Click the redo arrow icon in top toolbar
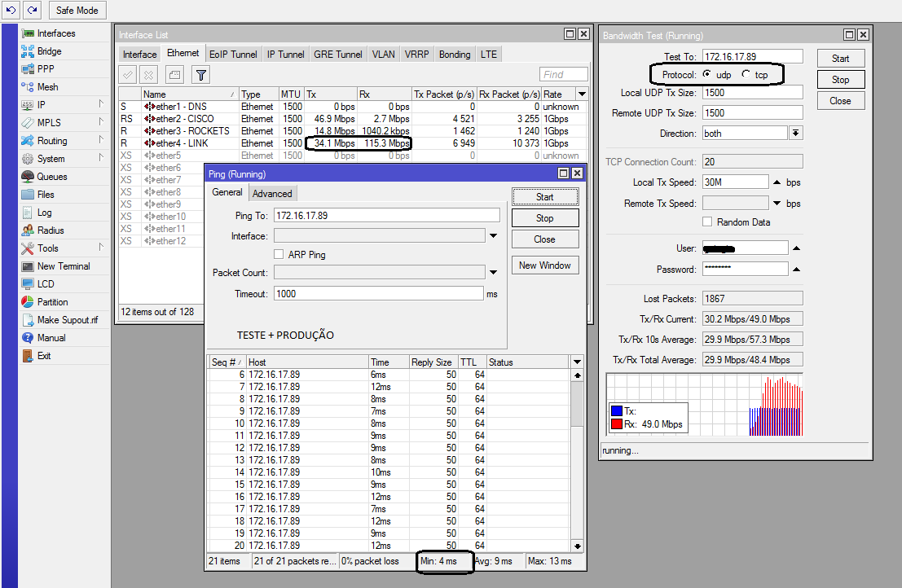Screen dimensions: 902x588 coord(32,10)
